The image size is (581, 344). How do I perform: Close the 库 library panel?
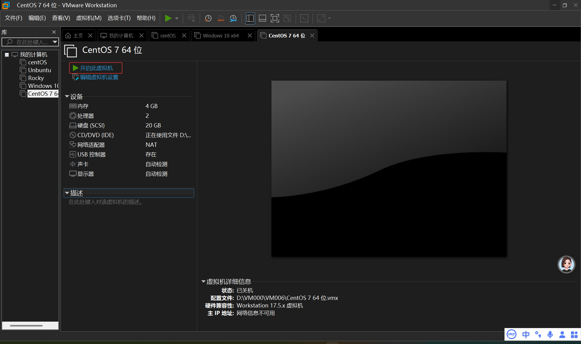click(x=54, y=32)
